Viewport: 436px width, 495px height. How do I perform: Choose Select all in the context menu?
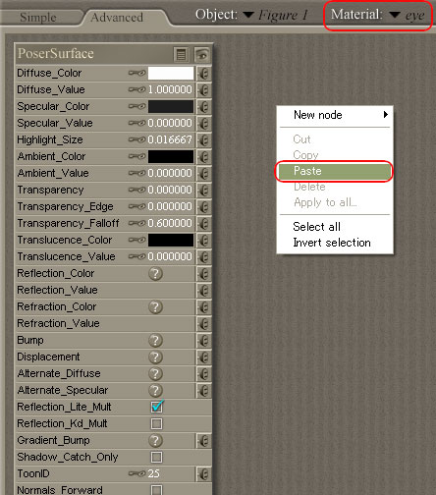[x=316, y=227]
